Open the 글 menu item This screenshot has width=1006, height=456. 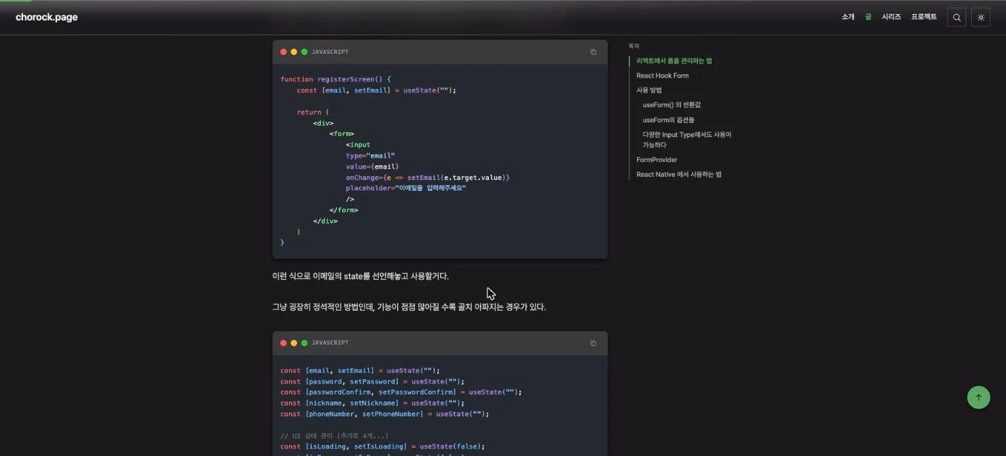click(868, 17)
